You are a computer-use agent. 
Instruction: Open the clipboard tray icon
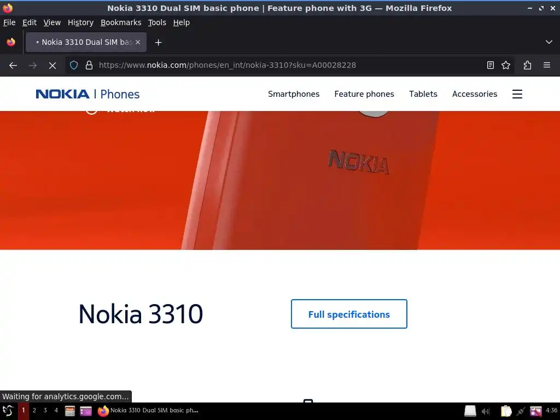pyautogui.click(x=506, y=411)
